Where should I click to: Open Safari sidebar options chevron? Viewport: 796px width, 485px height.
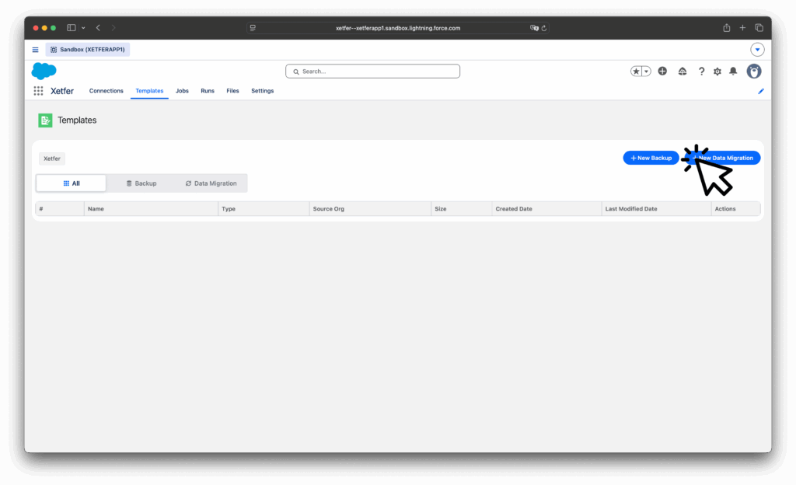click(83, 28)
